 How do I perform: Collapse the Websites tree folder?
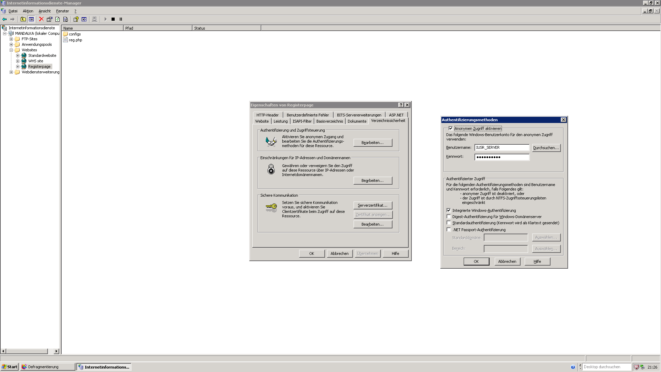click(x=11, y=50)
